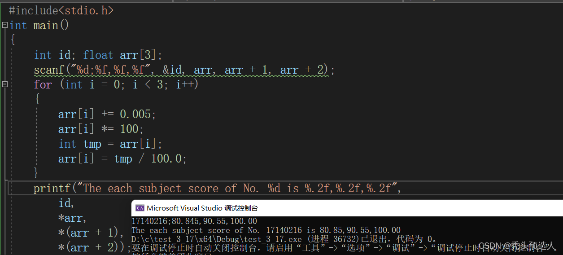Click the *(arr + 2)); argument line
The height and width of the screenshot is (255, 563).
click(x=95, y=247)
